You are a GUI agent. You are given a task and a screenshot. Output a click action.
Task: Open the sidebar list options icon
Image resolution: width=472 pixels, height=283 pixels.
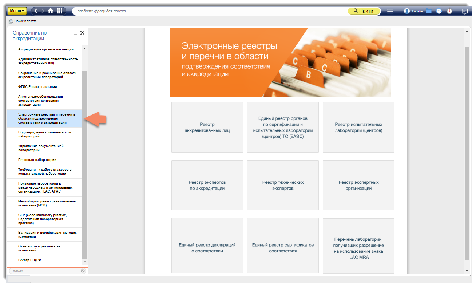pos(75,33)
